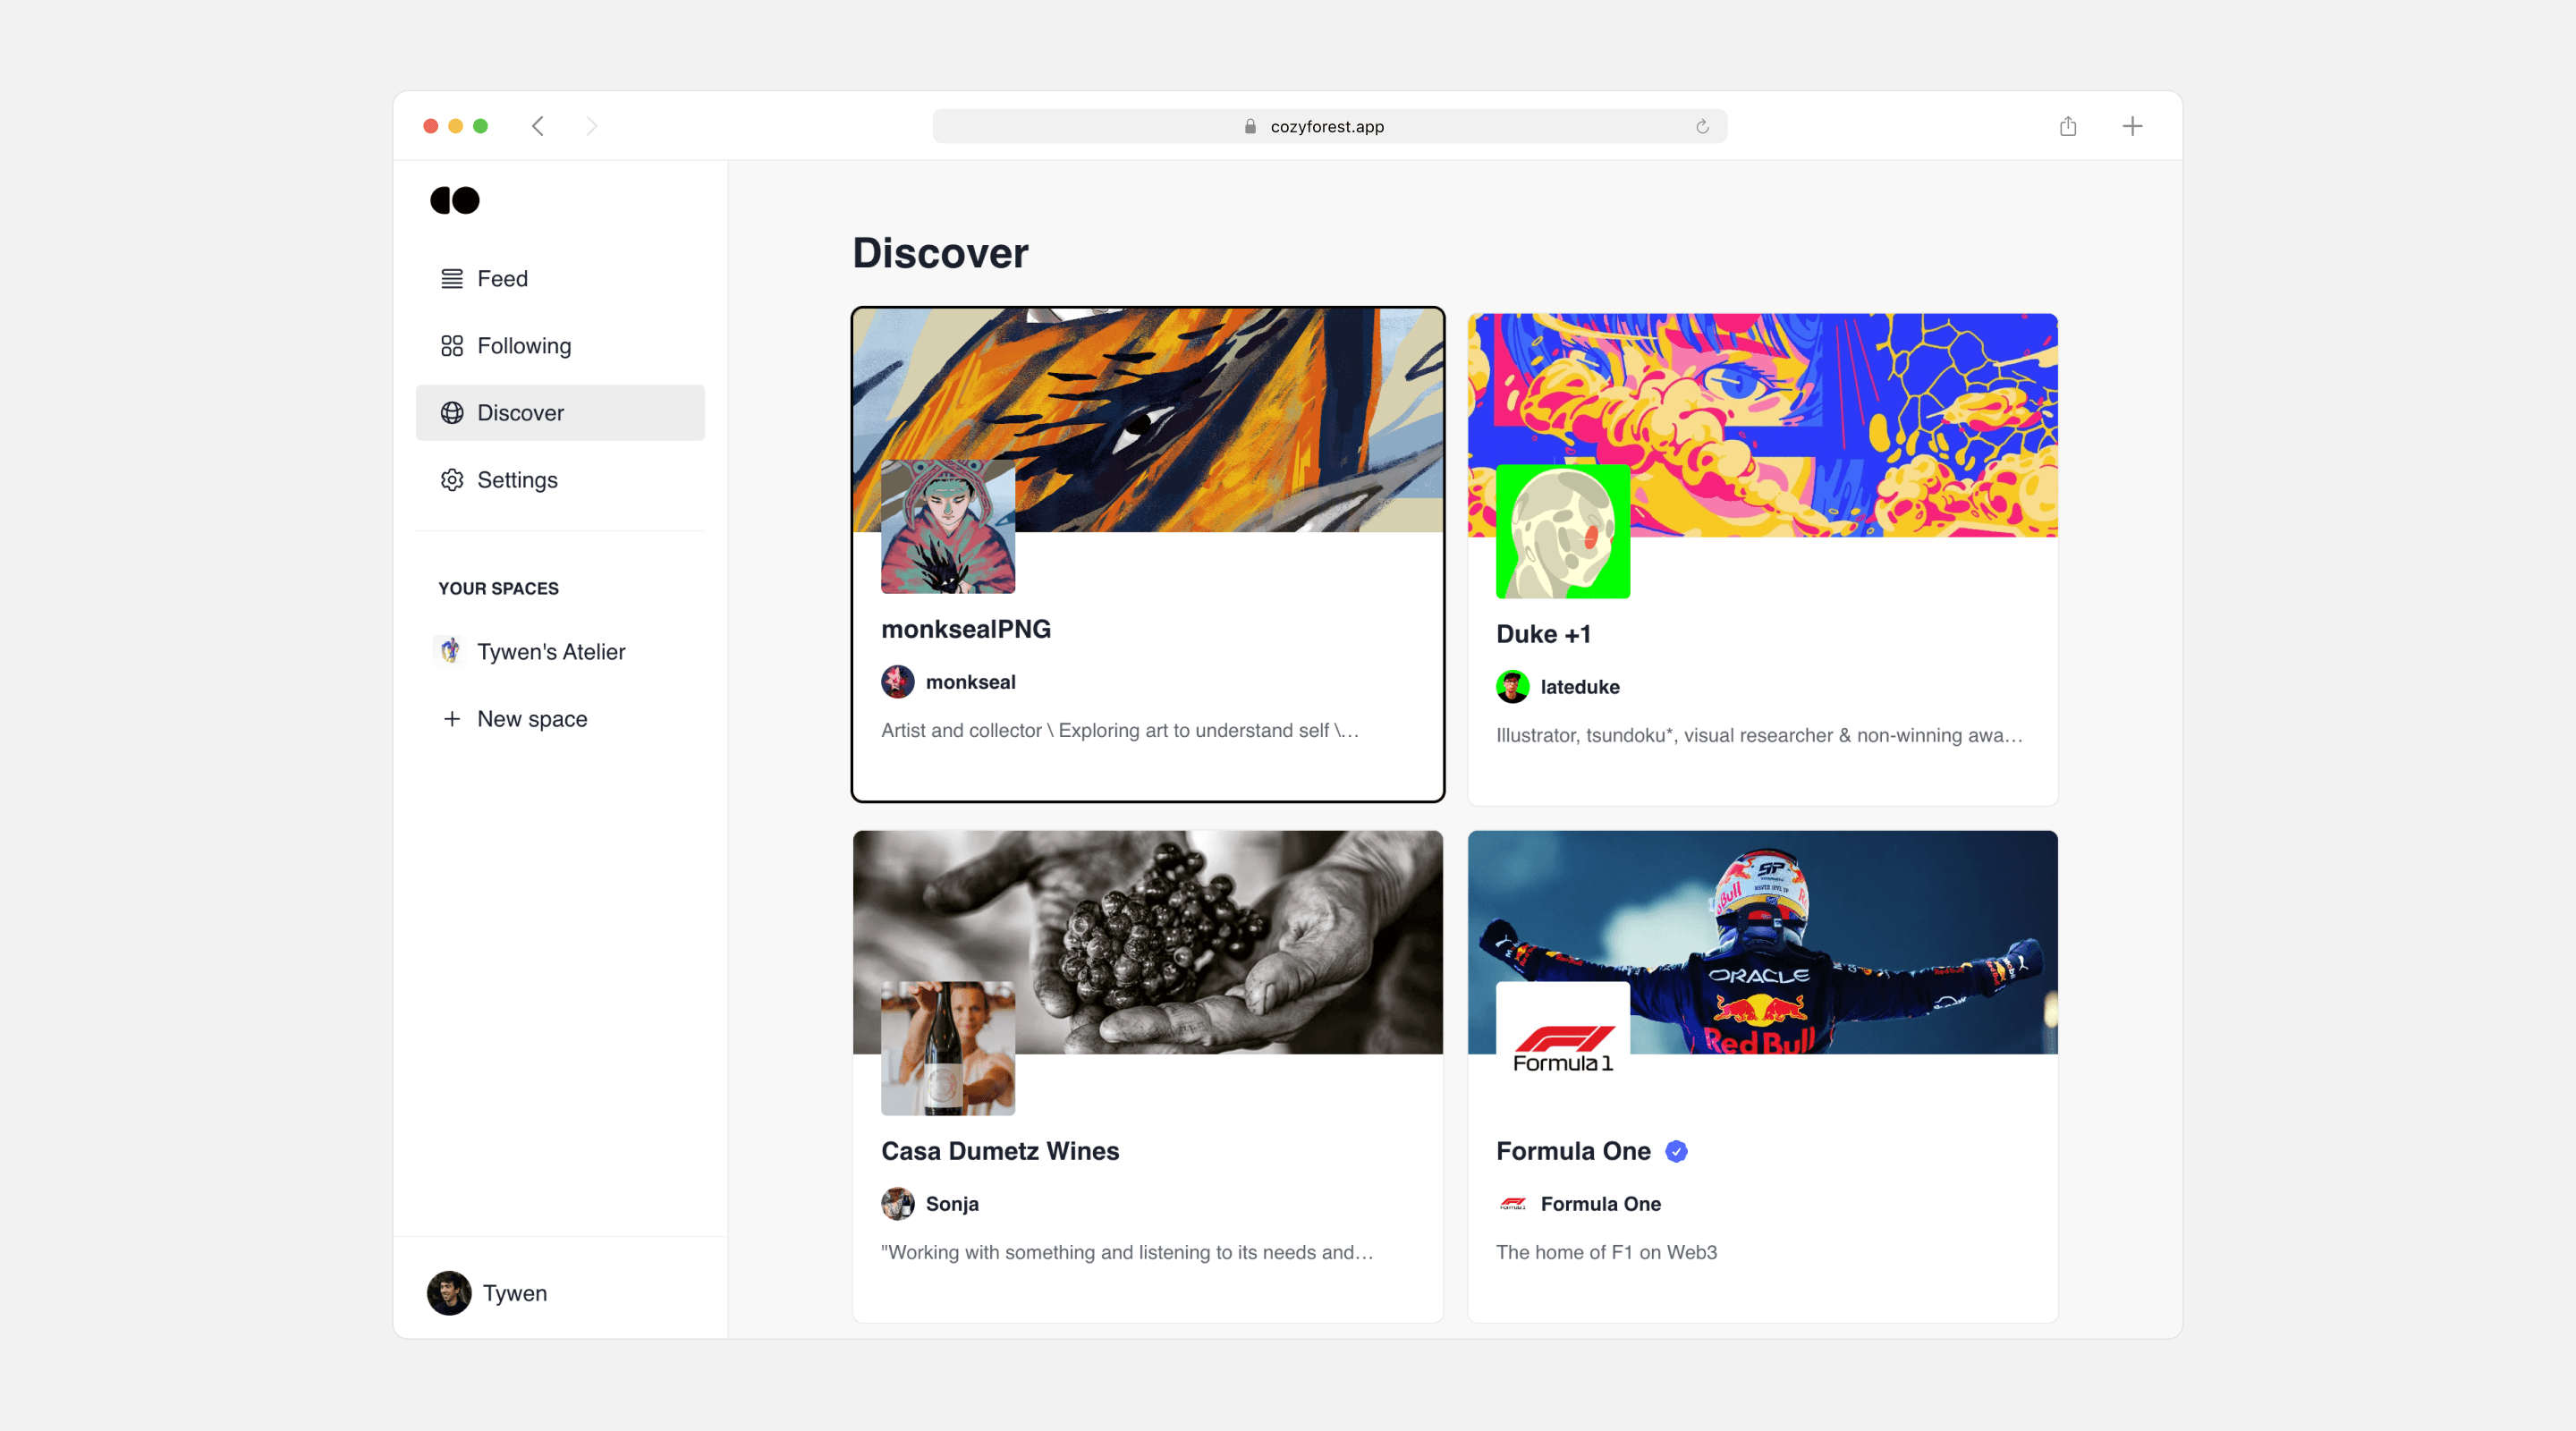Click the browser share icon

point(2068,126)
